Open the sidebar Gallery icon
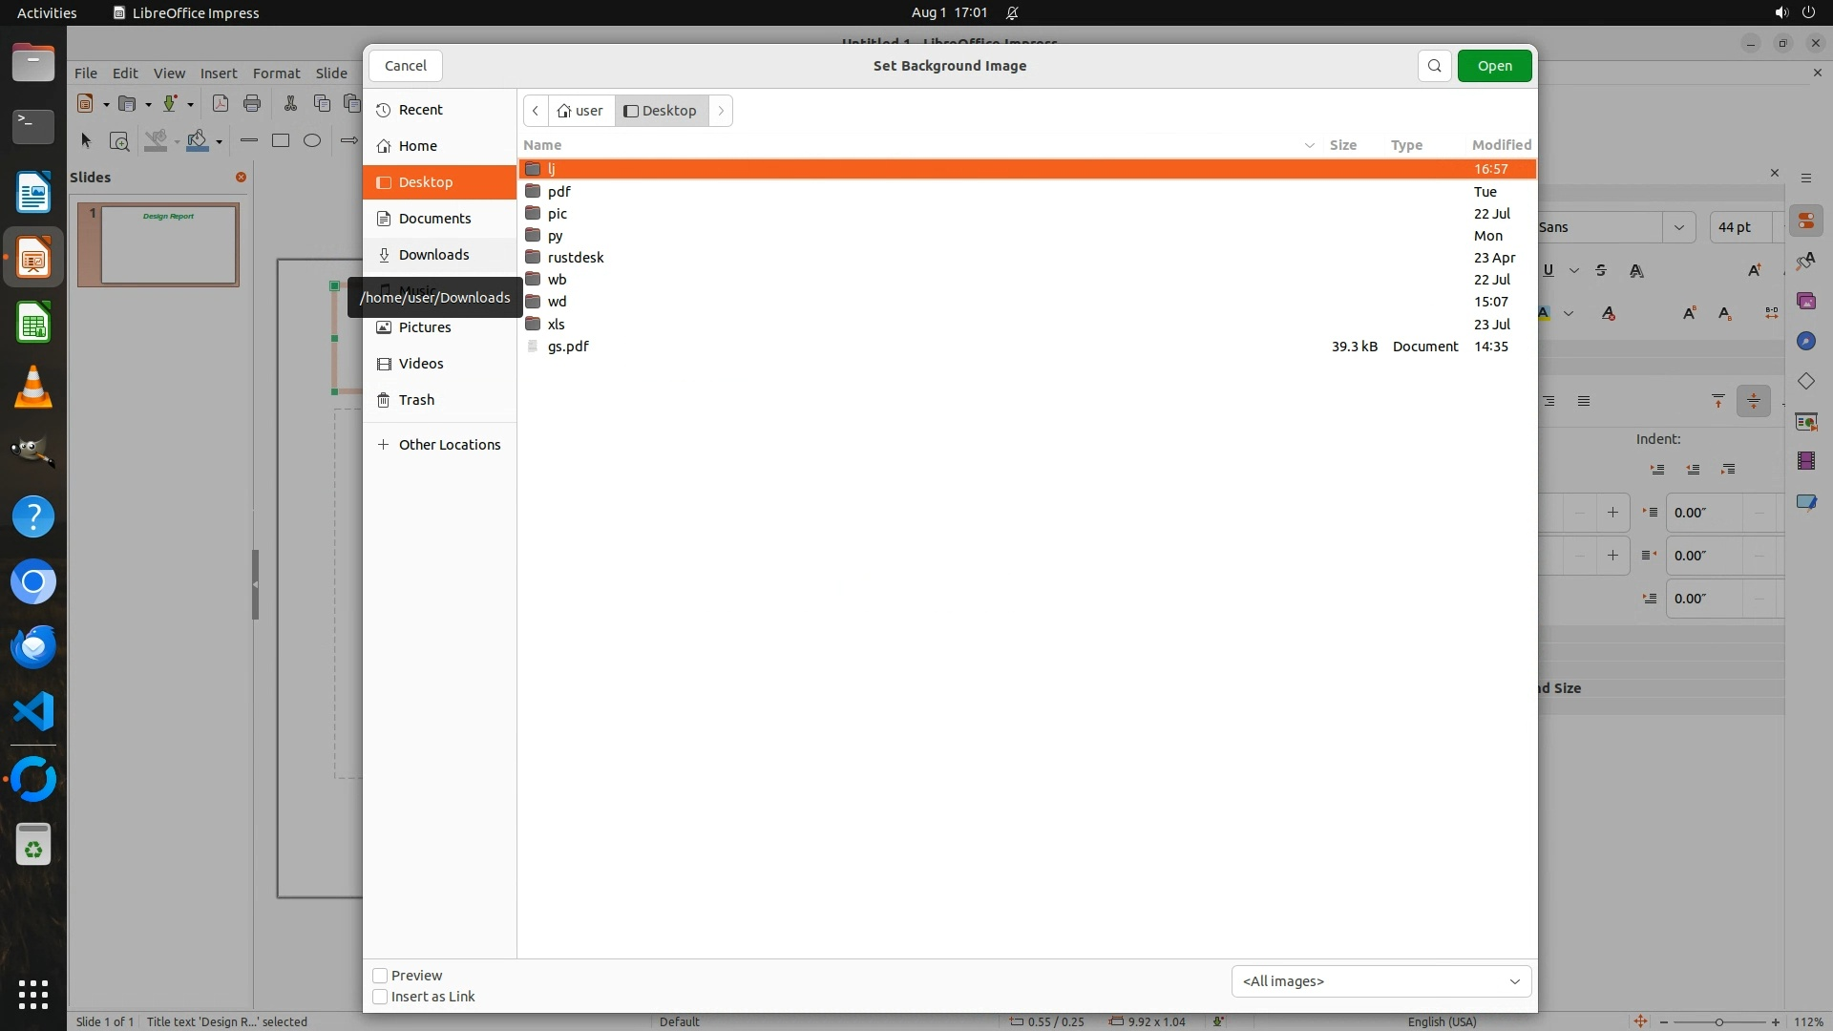1833x1031 pixels. 1805,302
